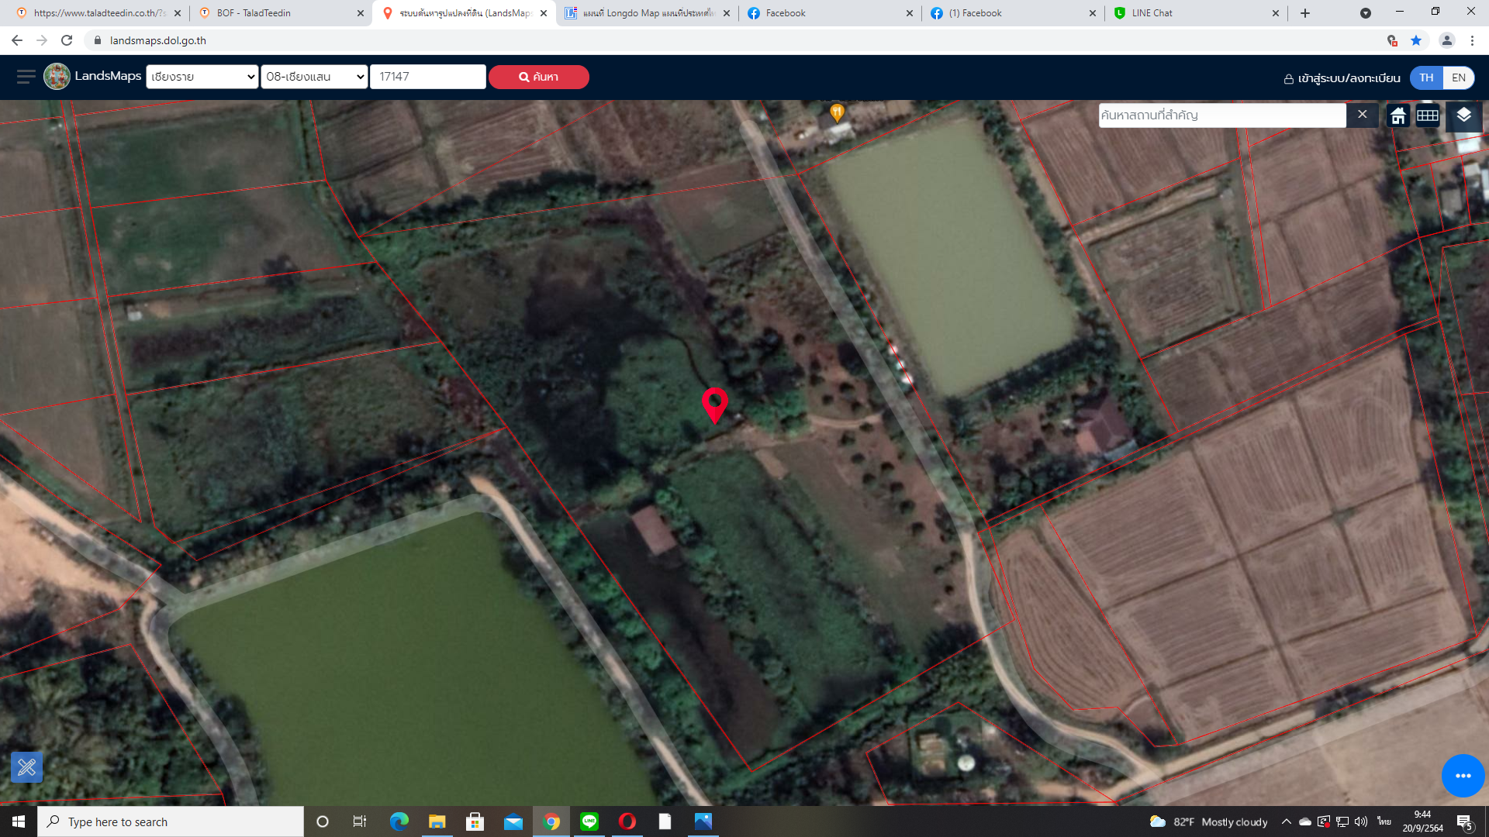The image size is (1489, 837).
Task: Expand the province dropdown เชียงราย
Action: click(x=202, y=77)
